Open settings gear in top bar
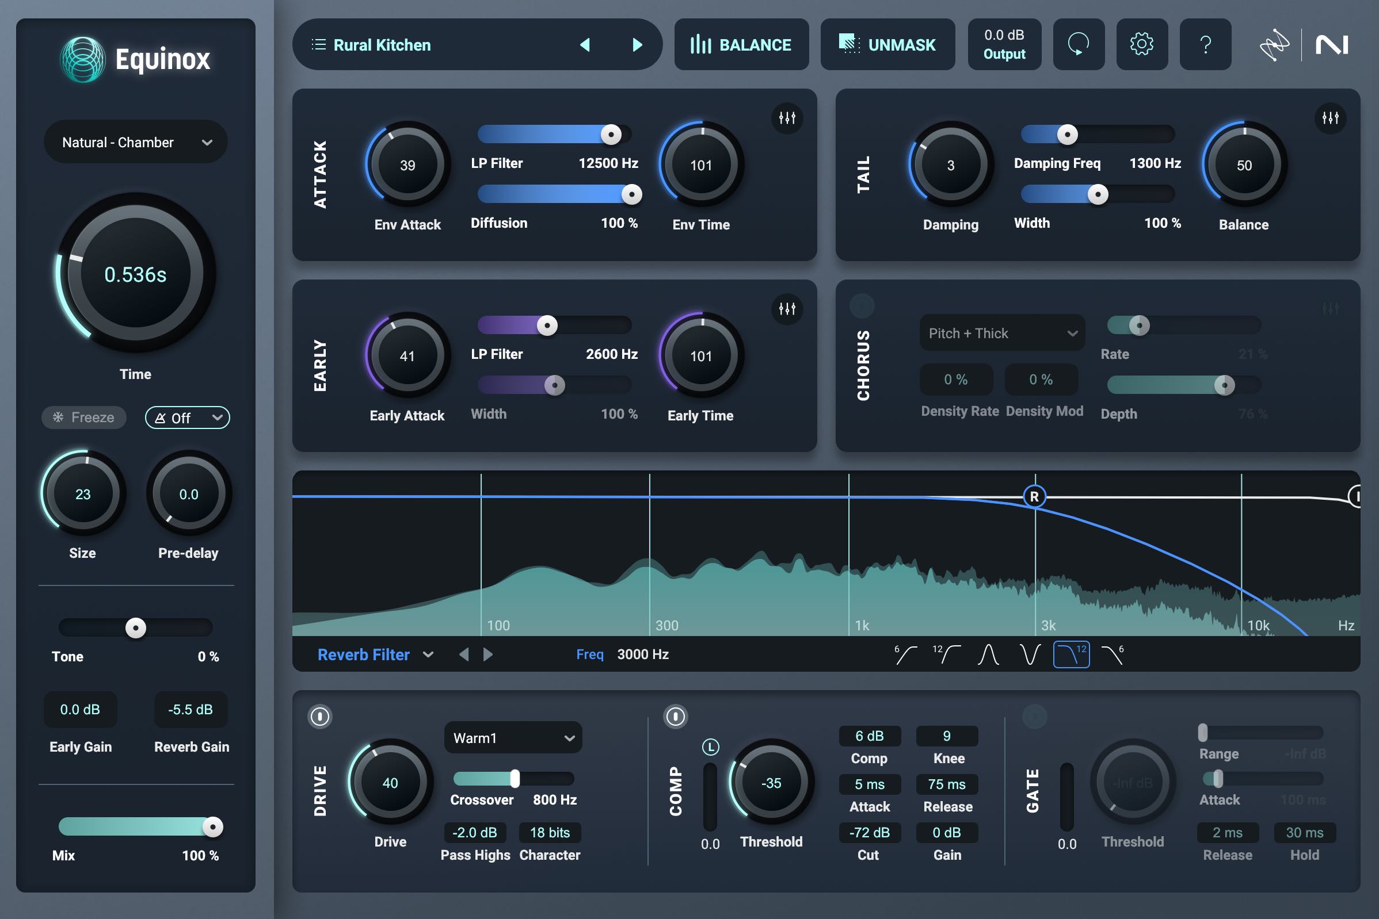 point(1141,44)
